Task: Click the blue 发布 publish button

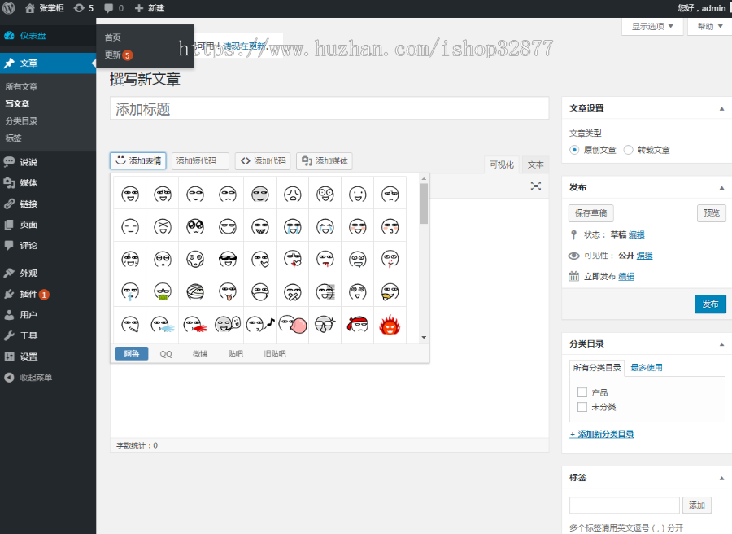Action: coord(710,304)
